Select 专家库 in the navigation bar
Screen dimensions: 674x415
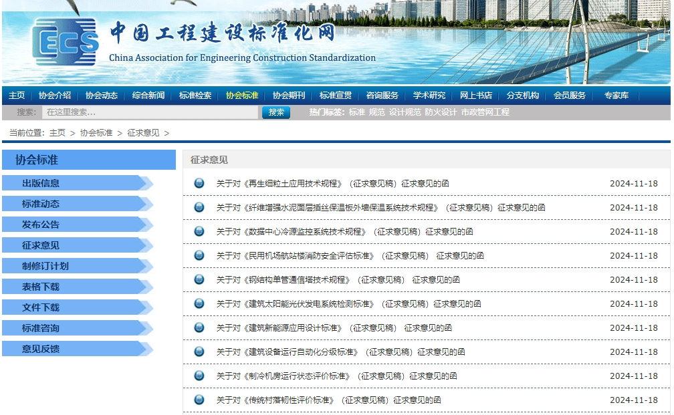[x=616, y=96]
